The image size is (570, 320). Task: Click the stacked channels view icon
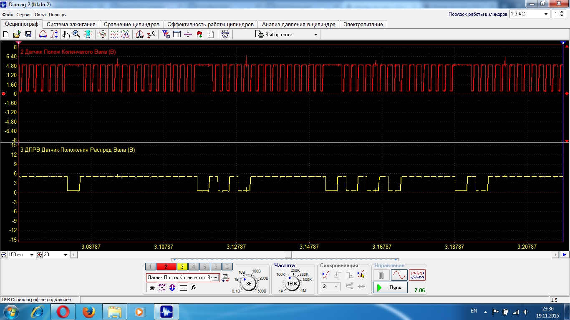pyautogui.click(x=114, y=35)
